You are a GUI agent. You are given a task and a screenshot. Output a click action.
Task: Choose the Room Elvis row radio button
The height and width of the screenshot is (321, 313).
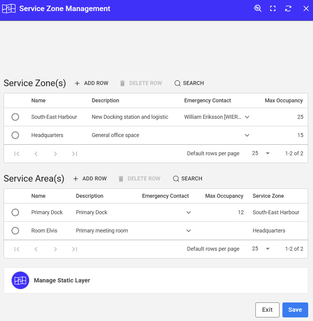point(15,231)
